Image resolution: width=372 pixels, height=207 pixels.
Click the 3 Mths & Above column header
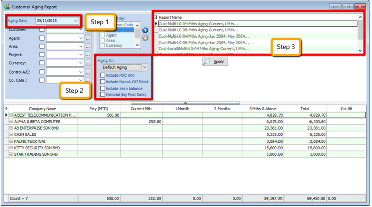264,108
